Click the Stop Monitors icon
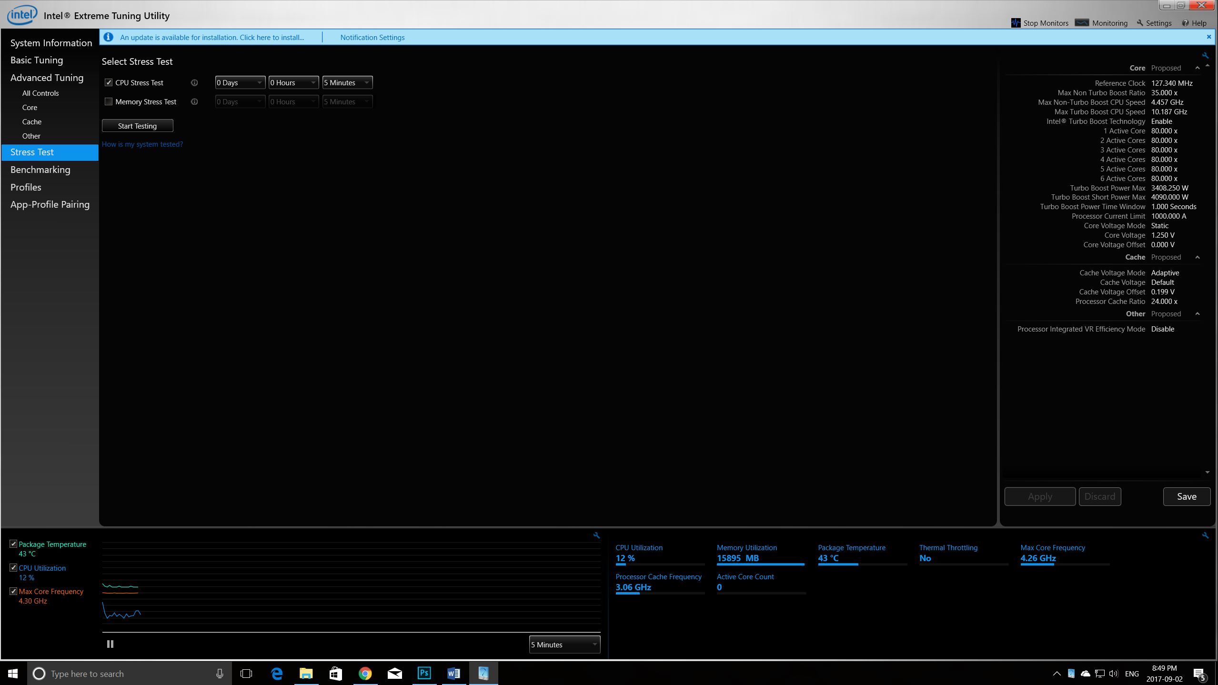This screenshot has height=685, width=1218. 1015,23
